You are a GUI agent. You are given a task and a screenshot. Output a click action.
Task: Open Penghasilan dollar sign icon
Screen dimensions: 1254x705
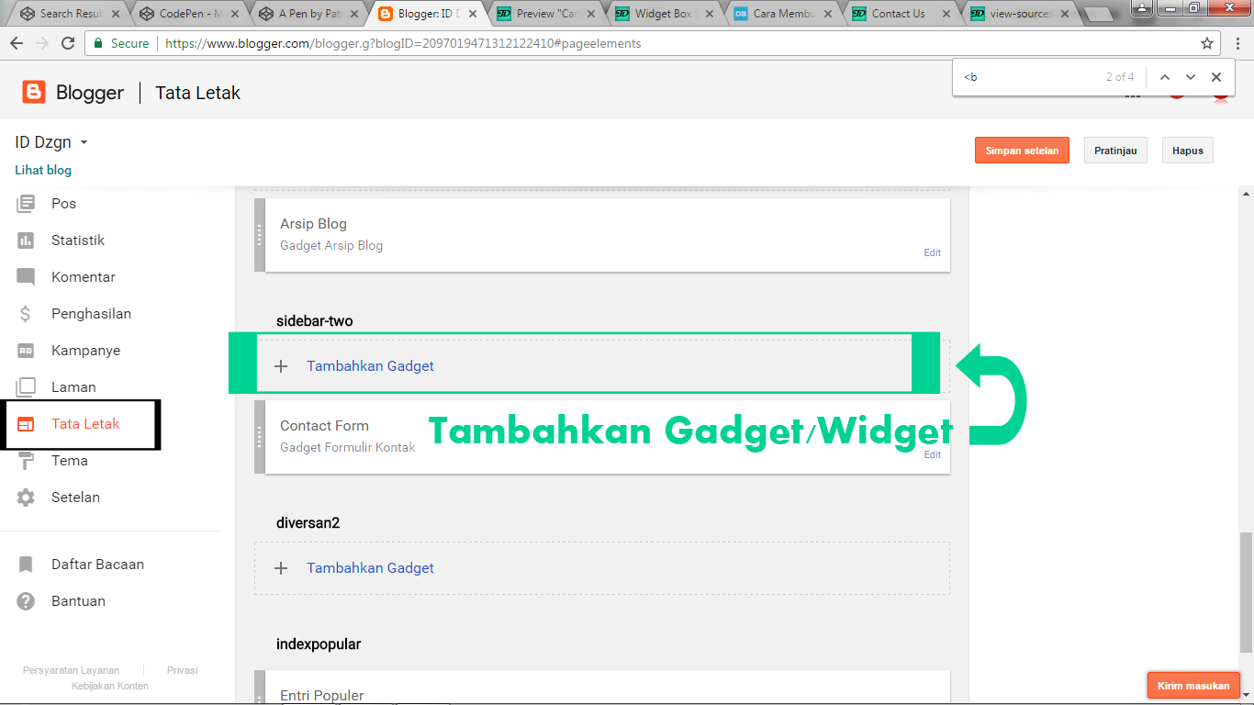[26, 313]
